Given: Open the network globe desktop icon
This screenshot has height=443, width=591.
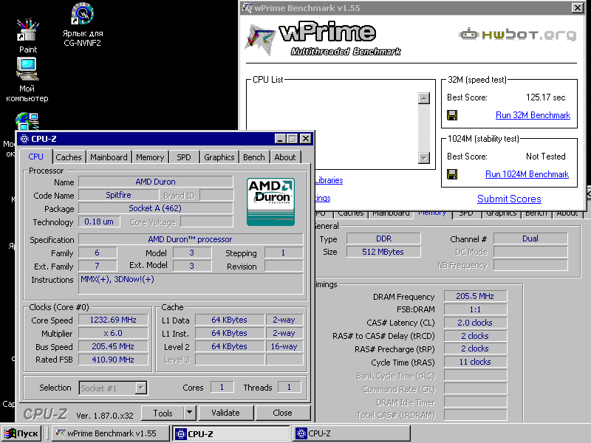Looking at the screenshot, I should pyautogui.click(x=27, y=121).
